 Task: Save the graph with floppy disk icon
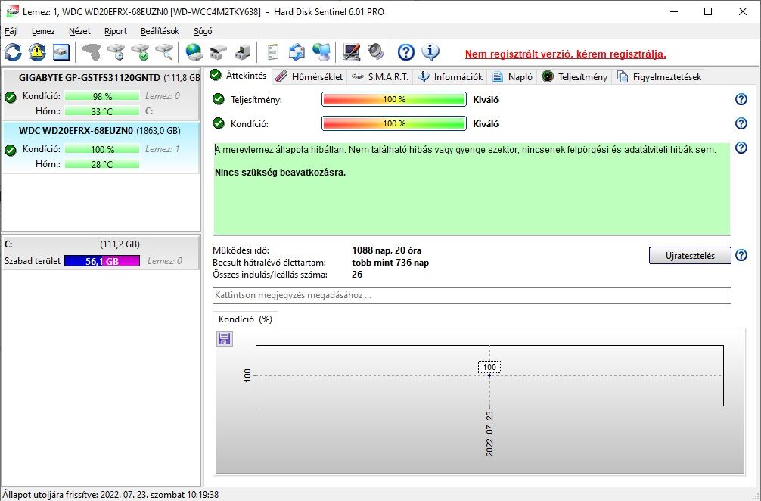pos(224,339)
